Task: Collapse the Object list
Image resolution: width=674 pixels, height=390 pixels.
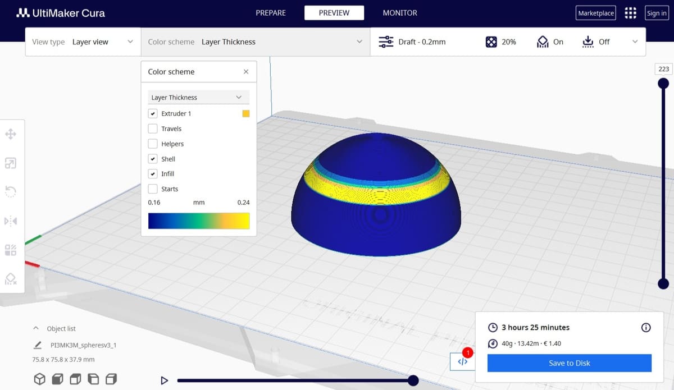Action: click(36, 328)
